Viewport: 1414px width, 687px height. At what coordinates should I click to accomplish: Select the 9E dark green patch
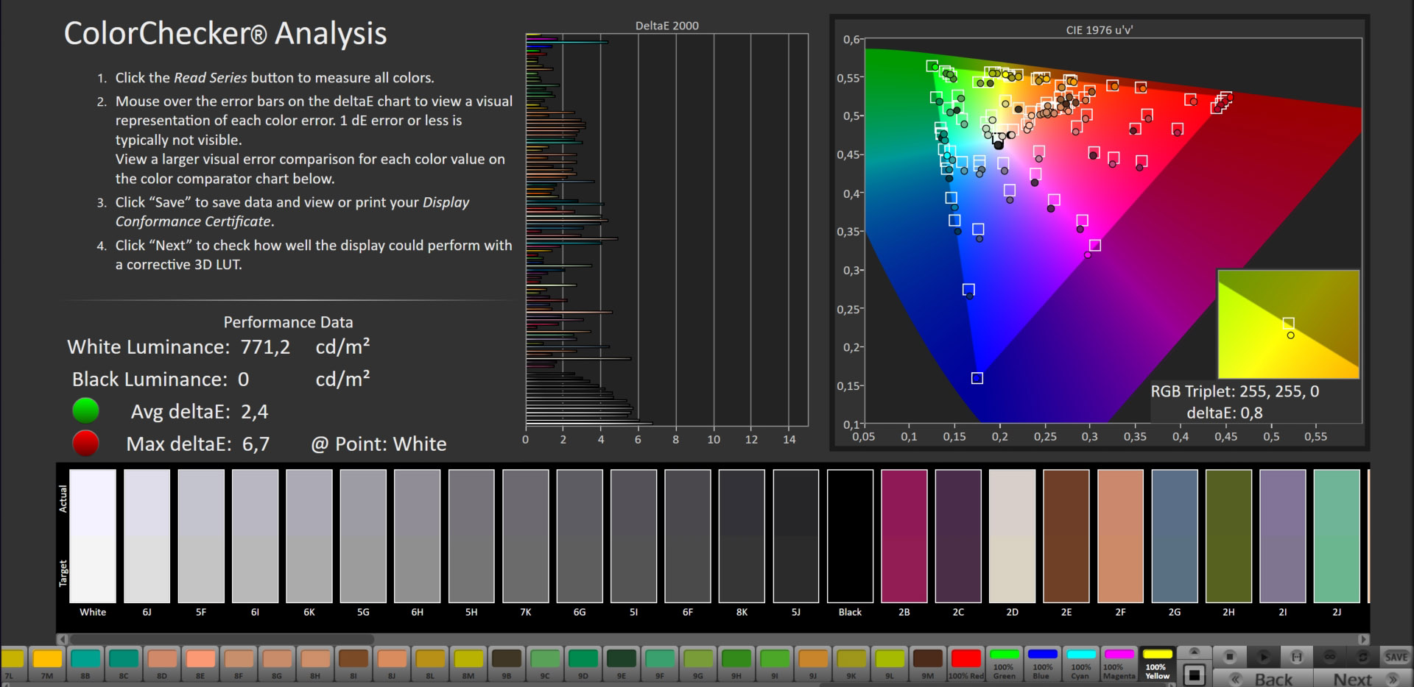click(x=621, y=663)
